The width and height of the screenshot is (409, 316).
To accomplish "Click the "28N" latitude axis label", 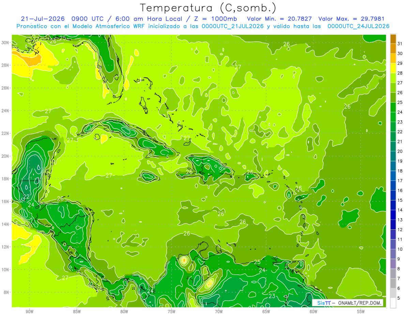I will click(x=5, y=65).
